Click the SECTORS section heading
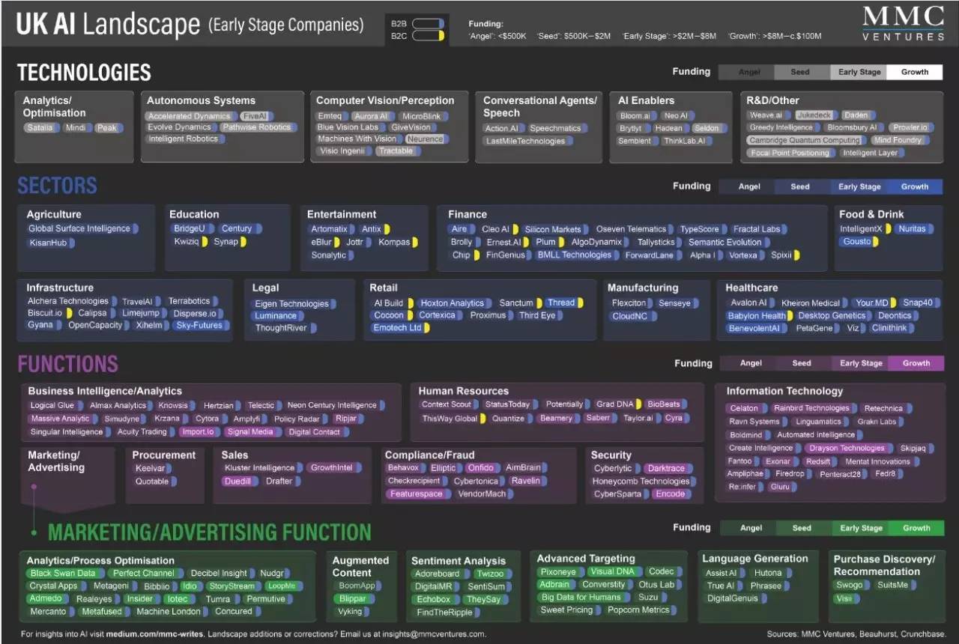The image size is (959, 644). pos(57,186)
